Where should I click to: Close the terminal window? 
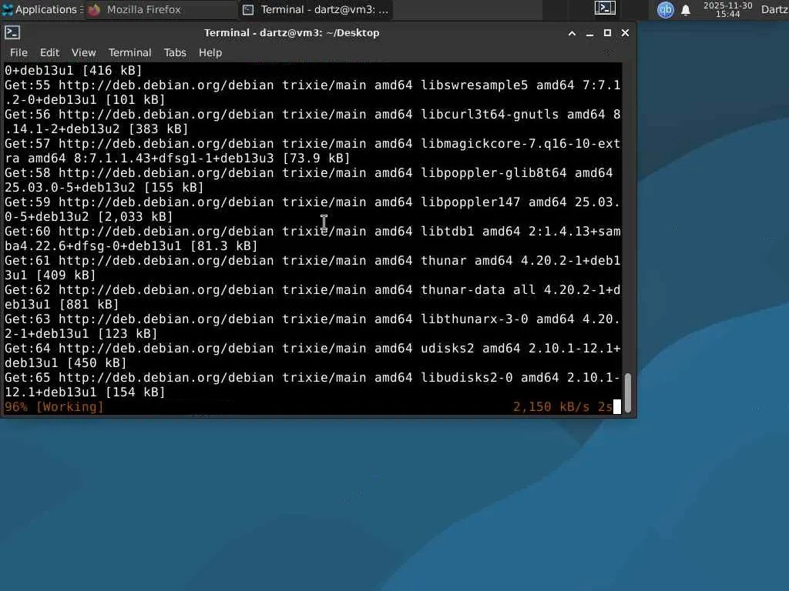coord(625,33)
